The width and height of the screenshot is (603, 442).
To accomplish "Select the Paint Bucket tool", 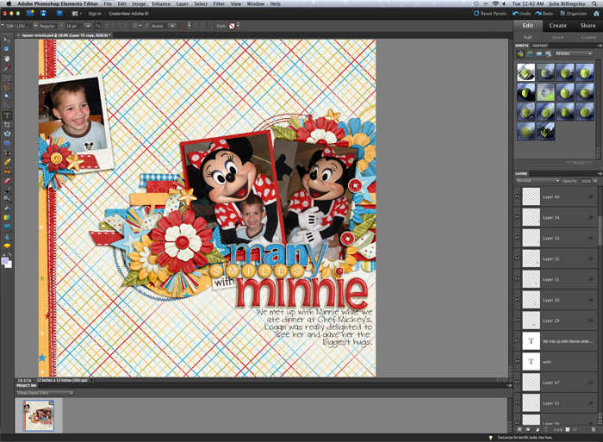I will click(x=7, y=209).
